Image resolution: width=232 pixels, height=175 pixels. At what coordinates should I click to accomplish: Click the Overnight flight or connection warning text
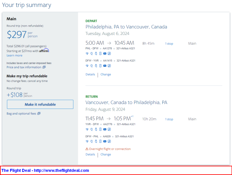[110, 149]
